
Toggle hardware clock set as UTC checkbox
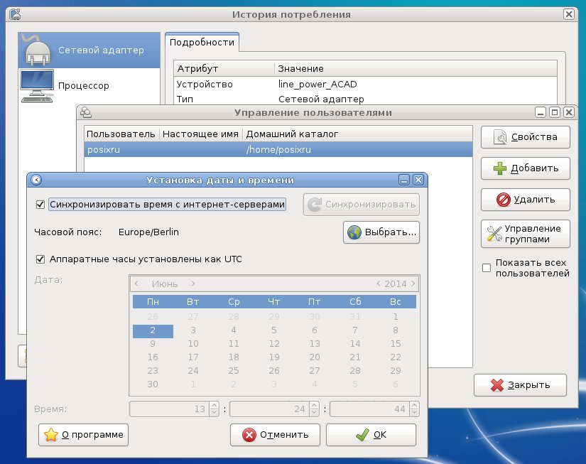click(40, 259)
